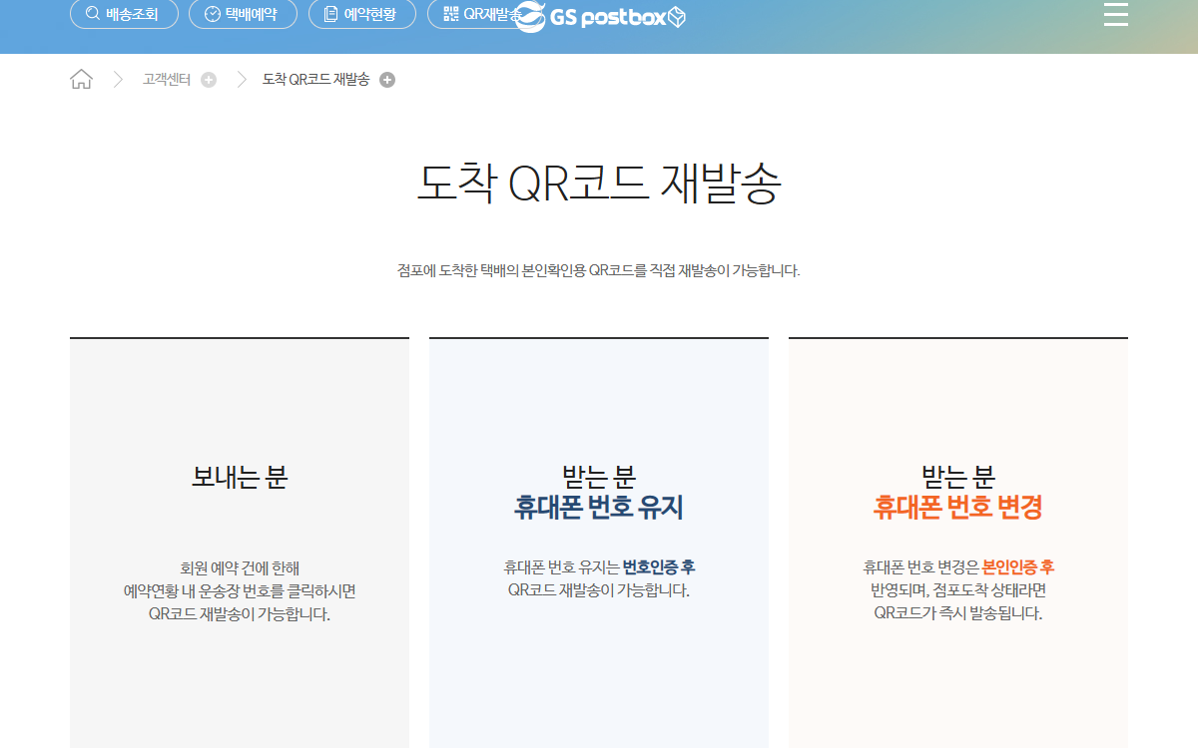
Task: Open the hamburger menu
Action: click(1116, 14)
